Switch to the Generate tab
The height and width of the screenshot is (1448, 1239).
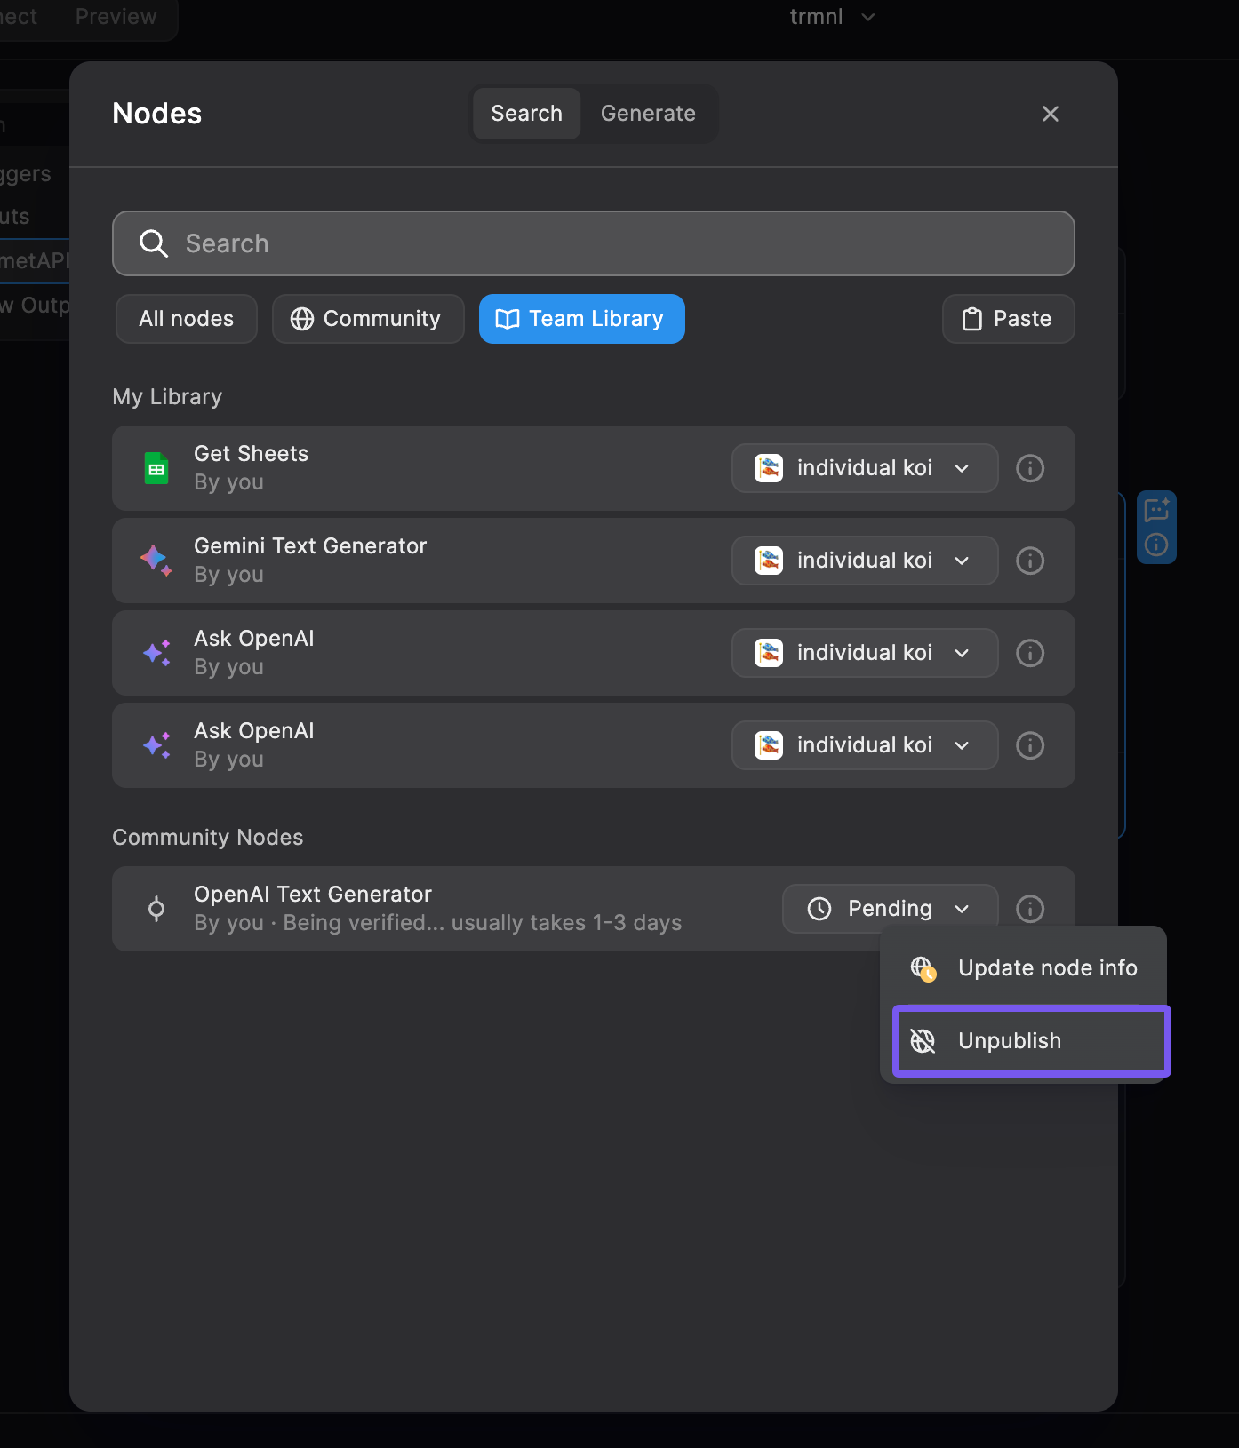[648, 114]
